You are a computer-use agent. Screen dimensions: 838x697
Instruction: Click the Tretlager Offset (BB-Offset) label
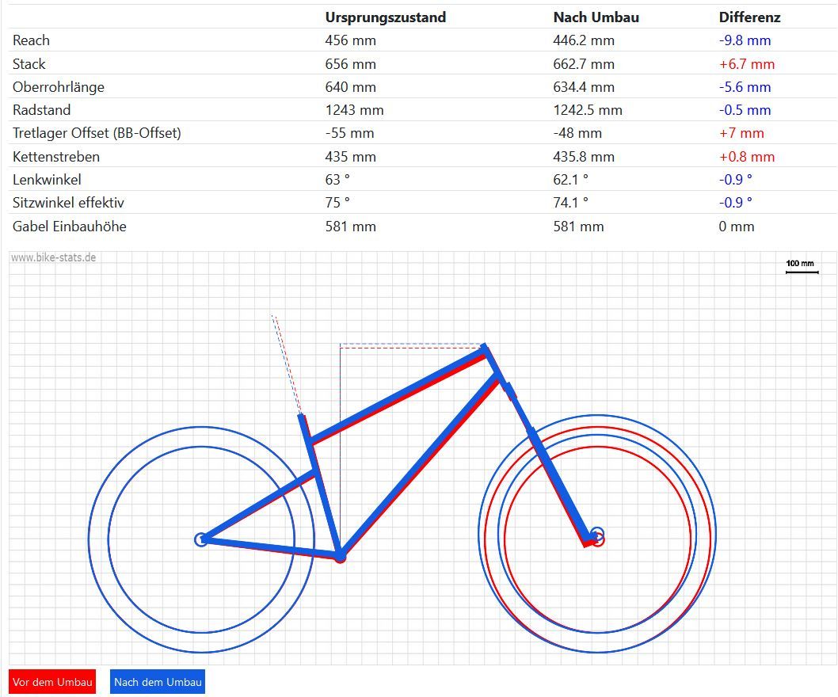[97, 133]
